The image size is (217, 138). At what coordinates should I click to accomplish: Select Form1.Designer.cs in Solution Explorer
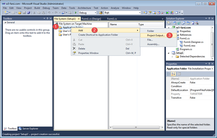pyautogui.click(x=194, y=42)
